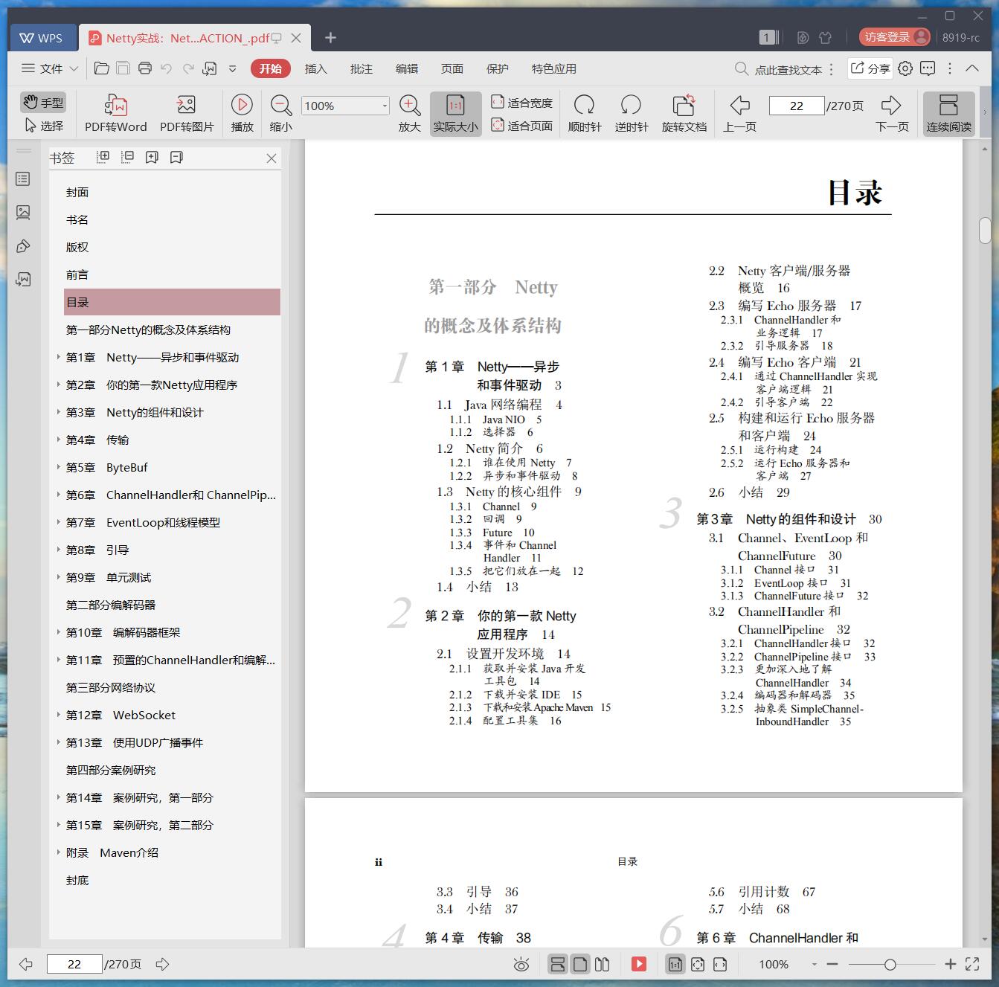Open the bookmarks list sidebar icon
Viewport: 999px width, 987px height.
coord(23,179)
